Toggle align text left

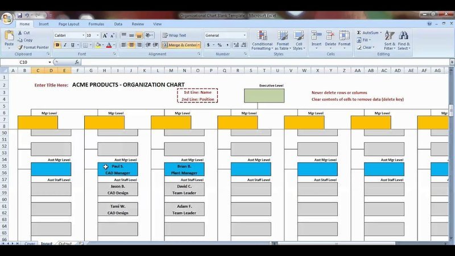pyautogui.click(x=124, y=45)
